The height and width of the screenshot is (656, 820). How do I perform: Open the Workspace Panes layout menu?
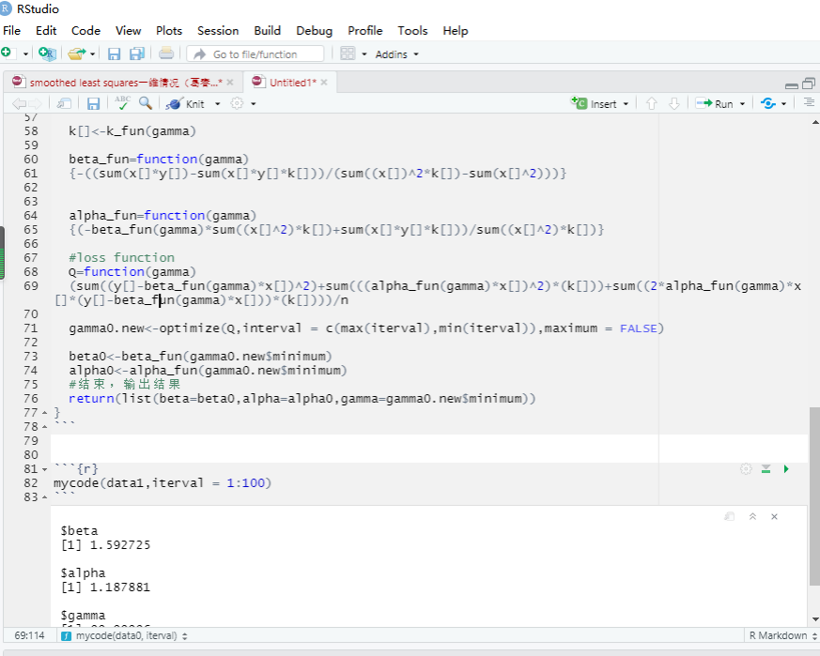pyautogui.click(x=348, y=53)
